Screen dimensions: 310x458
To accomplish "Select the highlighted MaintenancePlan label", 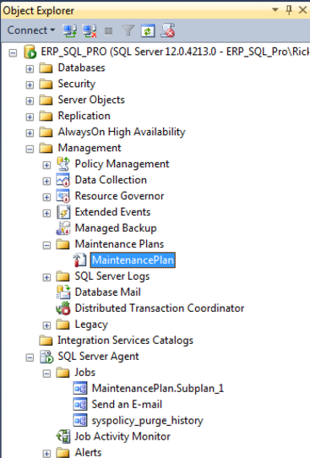I will point(133,260).
